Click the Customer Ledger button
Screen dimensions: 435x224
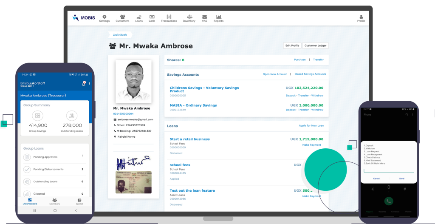coord(316,45)
